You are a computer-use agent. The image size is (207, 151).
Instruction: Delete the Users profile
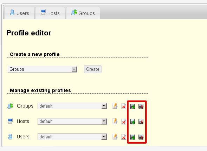pyautogui.click(x=124, y=137)
